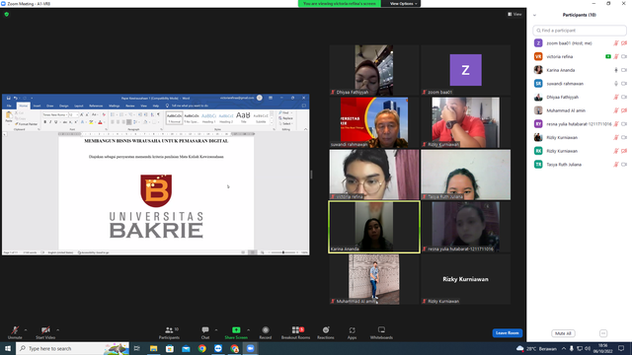Toggle video camera for Karina Ananda in list
This screenshot has height=355, width=632.
tap(624, 70)
